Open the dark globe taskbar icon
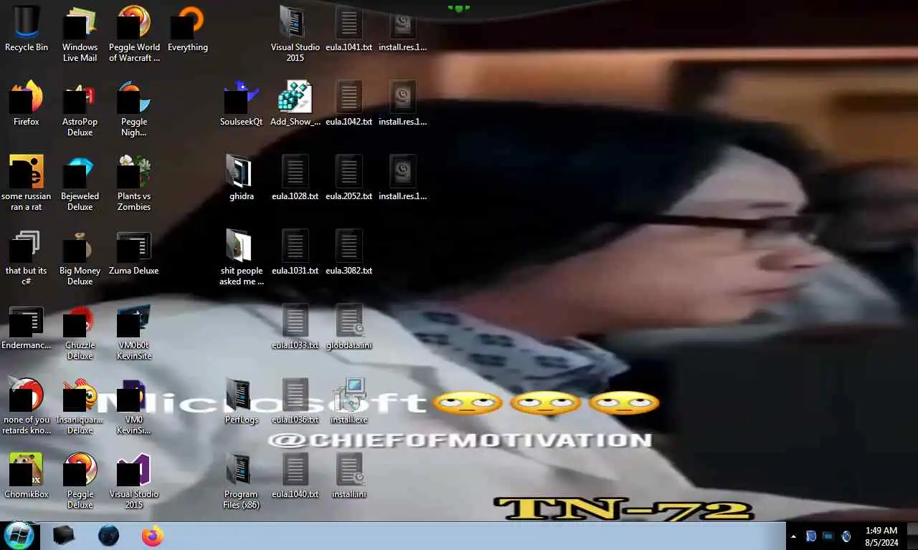This screenshot has width=918, height=550. (x=108, y=536)
